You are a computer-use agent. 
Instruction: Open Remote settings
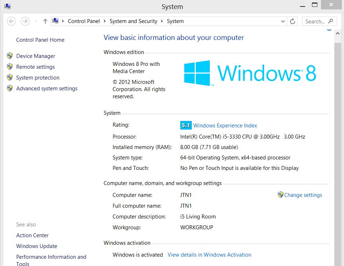pyautogui.click(x=35, y=67)
